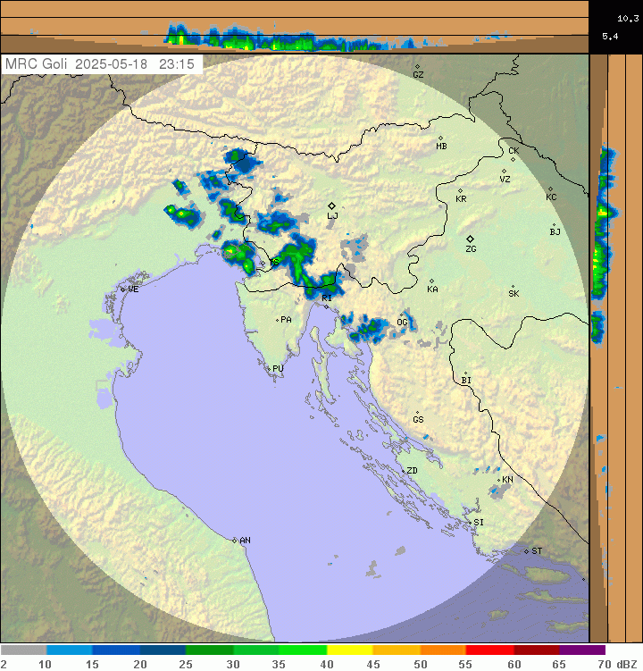Click the right-side vertical cross-section panel
The width and height of the screenshot is (643, 671).
(x=616, y=348)
